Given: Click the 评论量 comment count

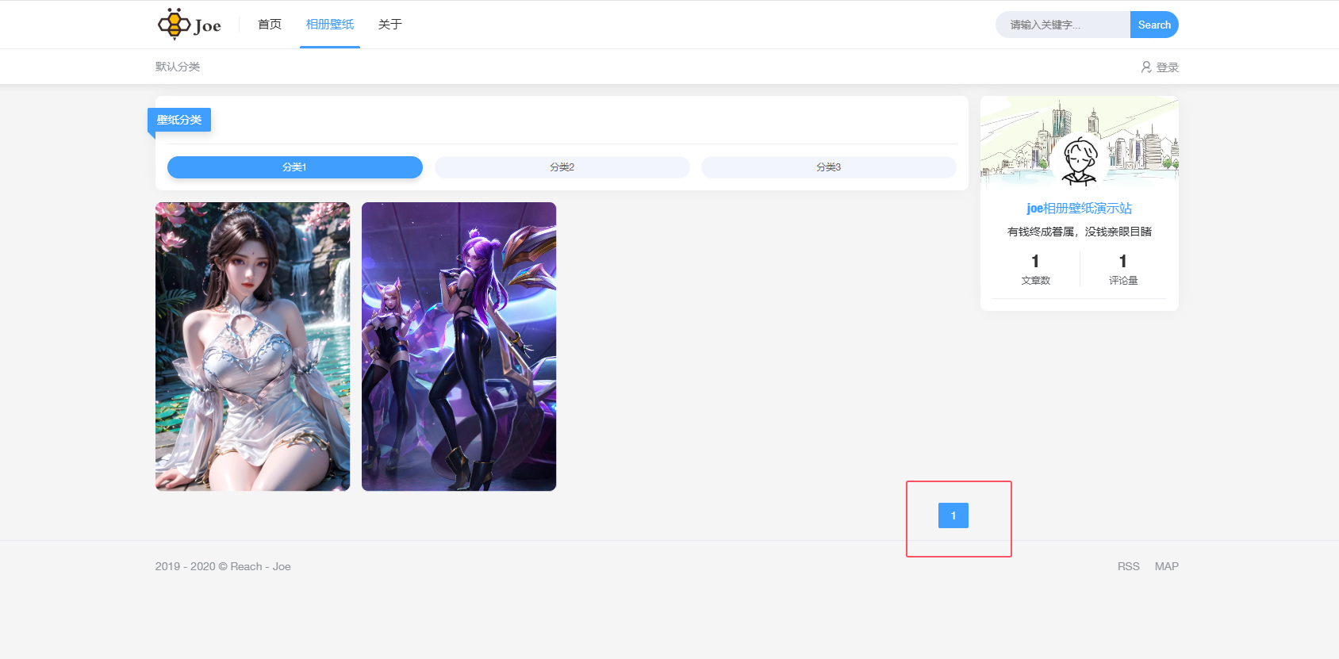Looking at the screenshot, I should (1122, 269).
